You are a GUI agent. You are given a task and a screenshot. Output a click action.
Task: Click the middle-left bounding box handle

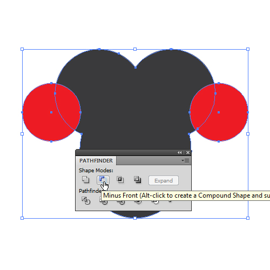22,134
